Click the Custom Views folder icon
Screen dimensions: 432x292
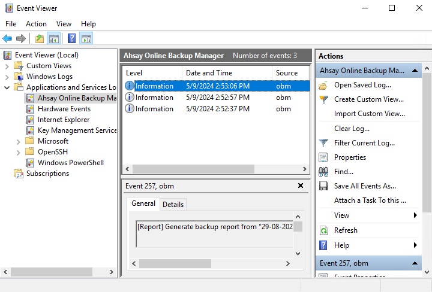pyautogui.click(x=19, y=66)
